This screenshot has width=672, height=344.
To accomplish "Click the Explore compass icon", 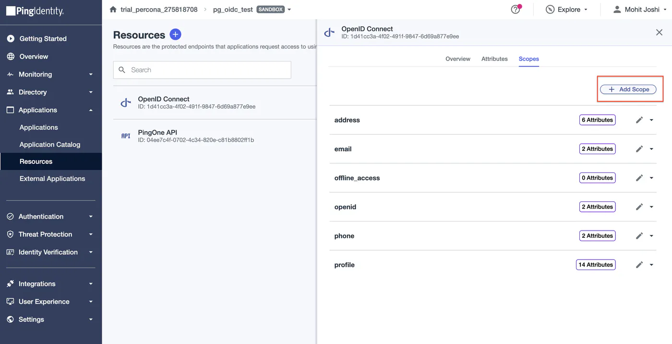I will point(550,10).
